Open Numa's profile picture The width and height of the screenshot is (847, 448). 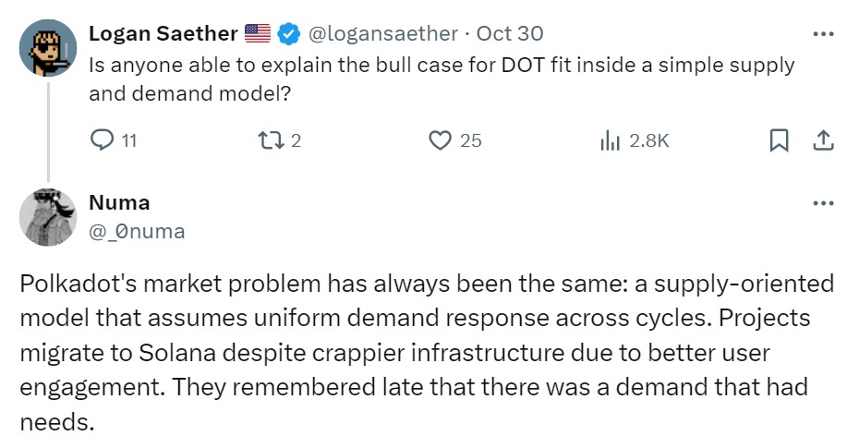pos(47,217)
